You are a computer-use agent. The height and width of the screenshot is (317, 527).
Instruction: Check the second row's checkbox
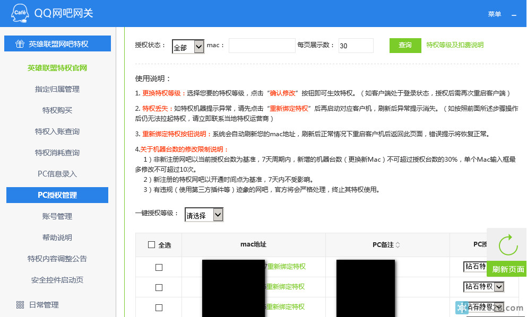point(159,287)
